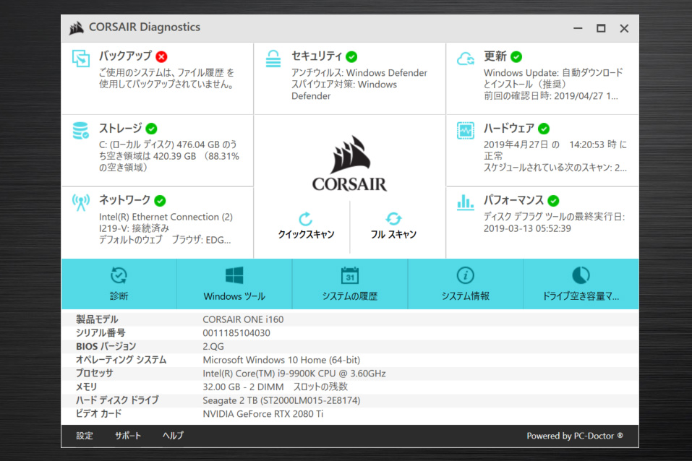692x461 pixels.
Task: Click the hardware scan date 2019年4月27日 text
Action: click(x=555, y=150)
